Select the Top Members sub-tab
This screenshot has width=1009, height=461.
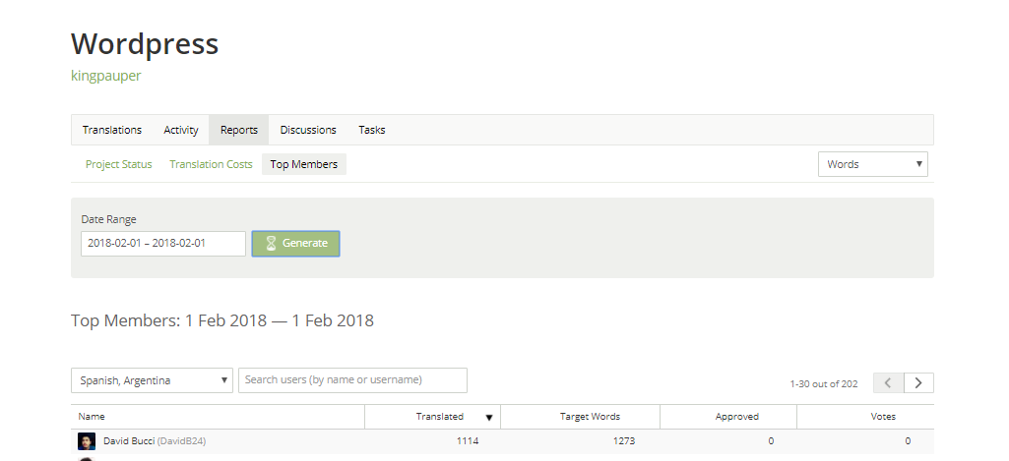[304, 164]
